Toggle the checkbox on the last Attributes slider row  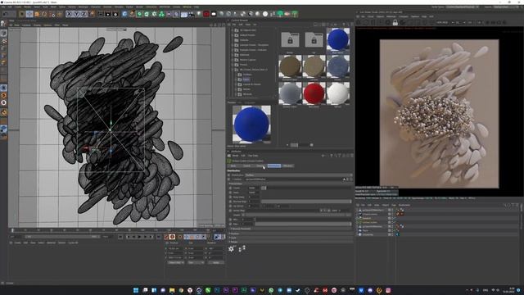coord(230,224)
